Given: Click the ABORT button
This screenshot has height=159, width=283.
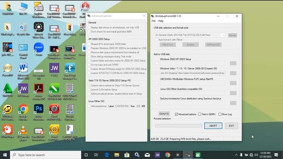Looking at the screenshot, I should [x=213, y=126].
